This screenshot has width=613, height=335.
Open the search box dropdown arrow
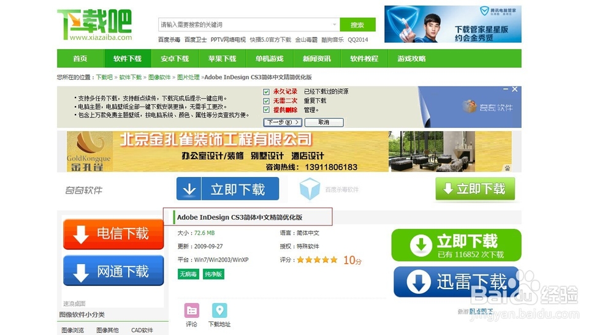[335, 24]
